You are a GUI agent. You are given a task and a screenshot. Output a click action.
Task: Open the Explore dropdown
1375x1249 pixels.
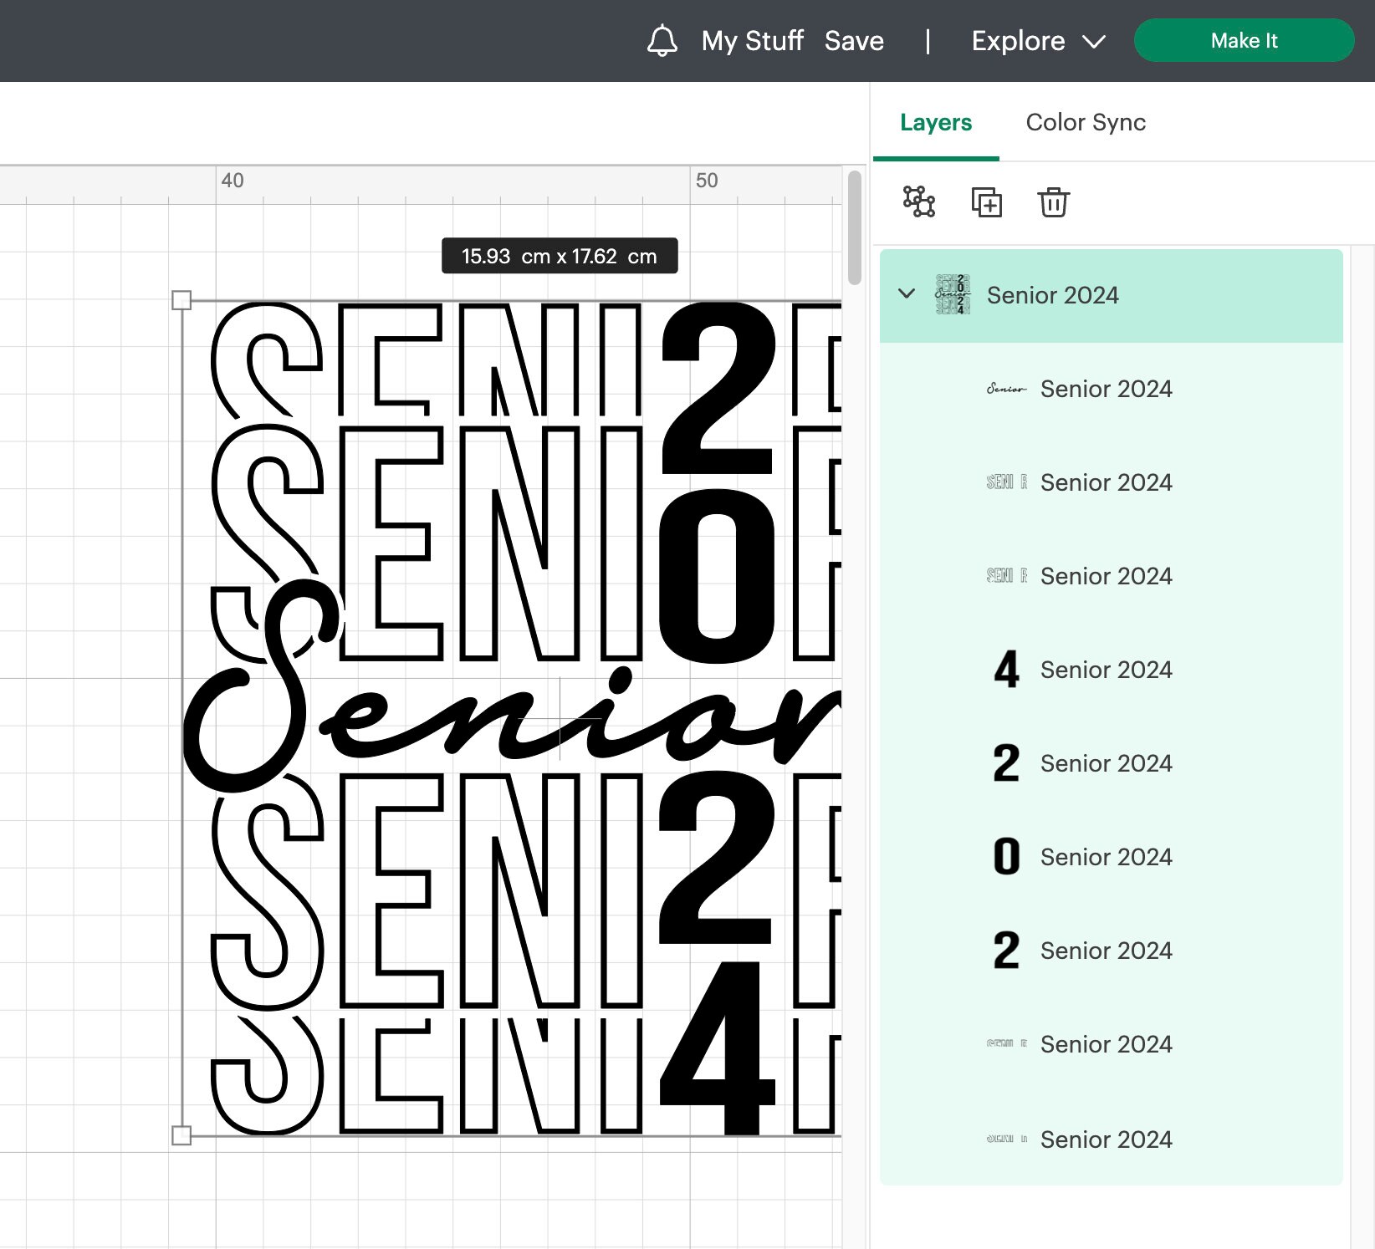tap(1037, 40)
